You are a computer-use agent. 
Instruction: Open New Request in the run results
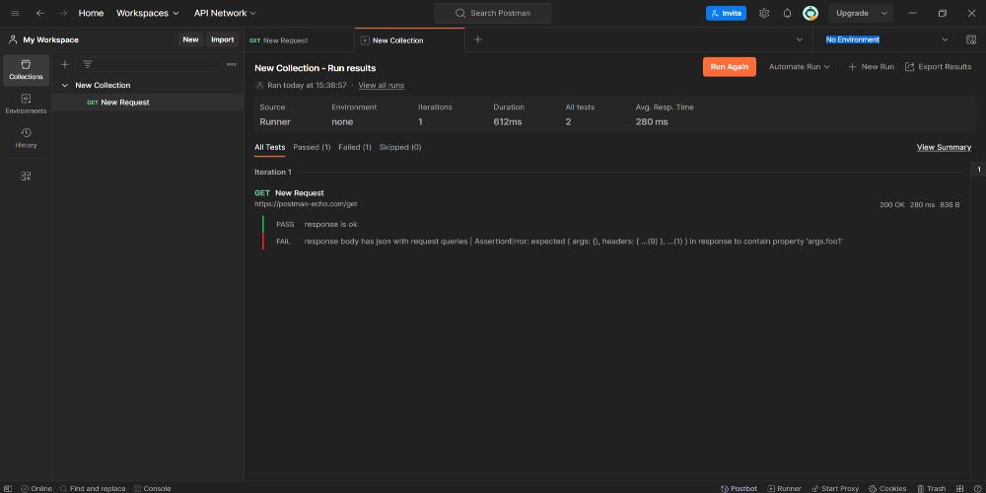pyautogui.click(x=300, y=193)
